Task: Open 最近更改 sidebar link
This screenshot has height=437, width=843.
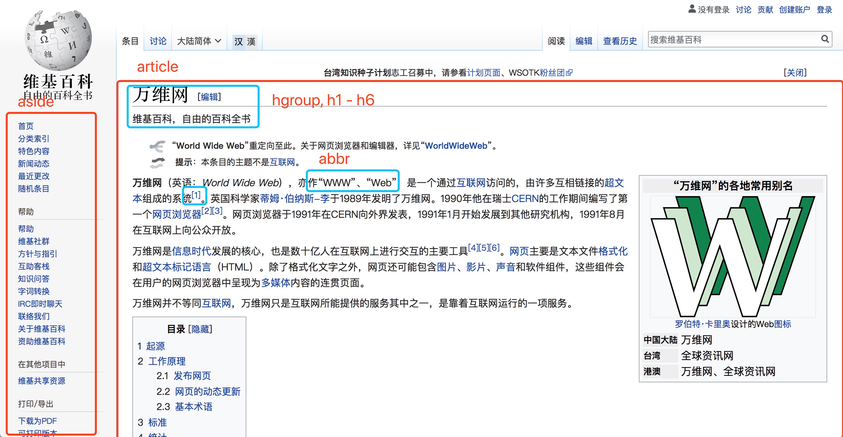Action: point(34,176)
